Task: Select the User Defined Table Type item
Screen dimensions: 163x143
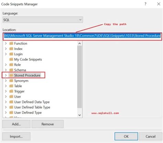Action: [32, 107]
